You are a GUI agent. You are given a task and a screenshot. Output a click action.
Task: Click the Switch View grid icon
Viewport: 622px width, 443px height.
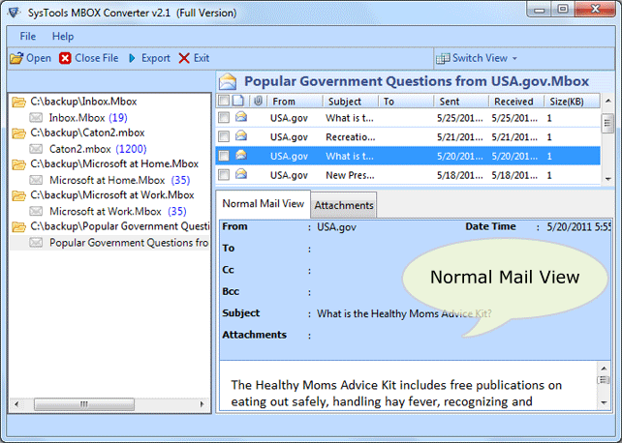(x=443, y=59)
